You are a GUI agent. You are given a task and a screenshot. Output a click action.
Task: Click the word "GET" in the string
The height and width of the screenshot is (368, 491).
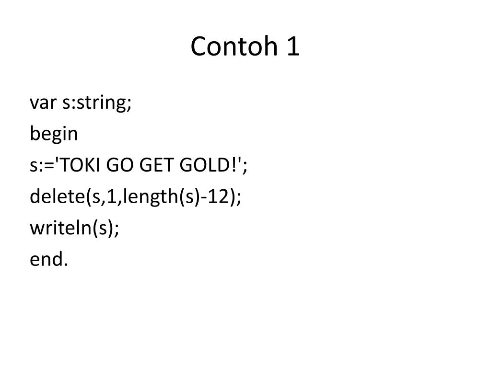[156, 165]
